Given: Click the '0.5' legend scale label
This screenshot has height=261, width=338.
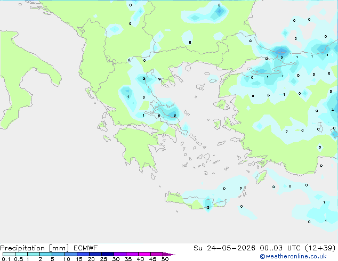Looking at the screenshot, I should (19, 259).
